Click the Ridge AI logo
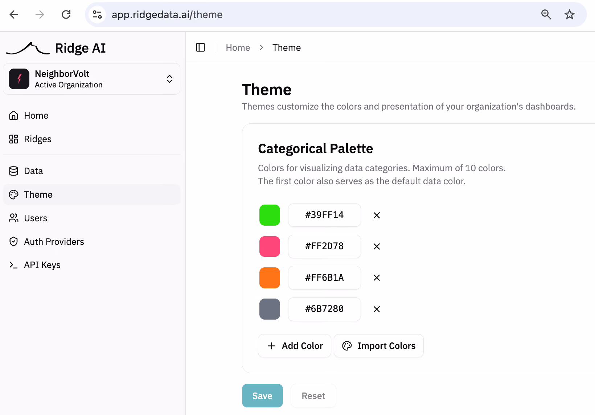 click(x=56, y=48)
